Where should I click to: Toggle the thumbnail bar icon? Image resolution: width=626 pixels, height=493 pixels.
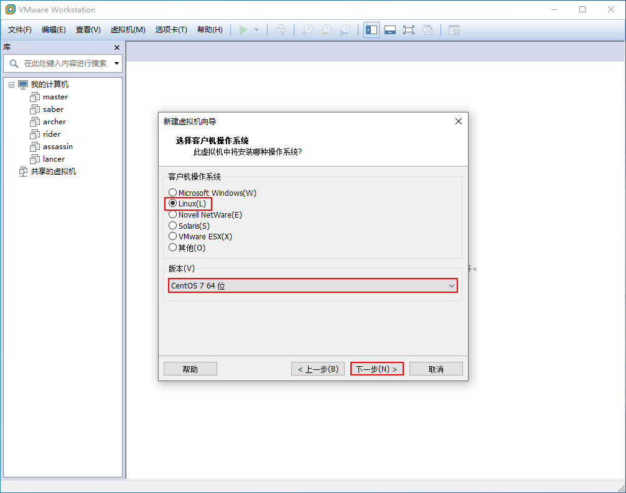390,30
